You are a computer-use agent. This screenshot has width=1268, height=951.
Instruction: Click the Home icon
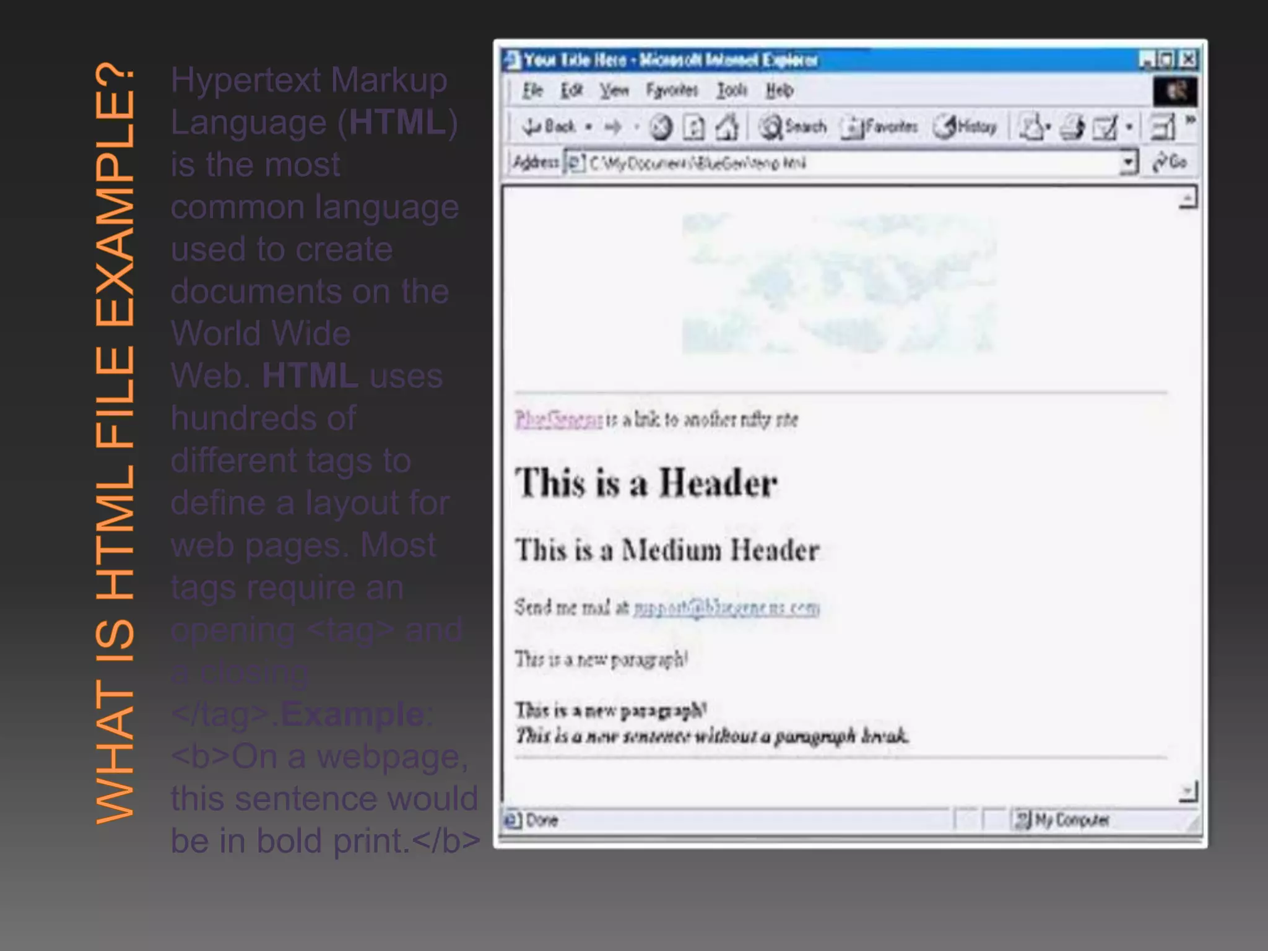tap(727, 127)
